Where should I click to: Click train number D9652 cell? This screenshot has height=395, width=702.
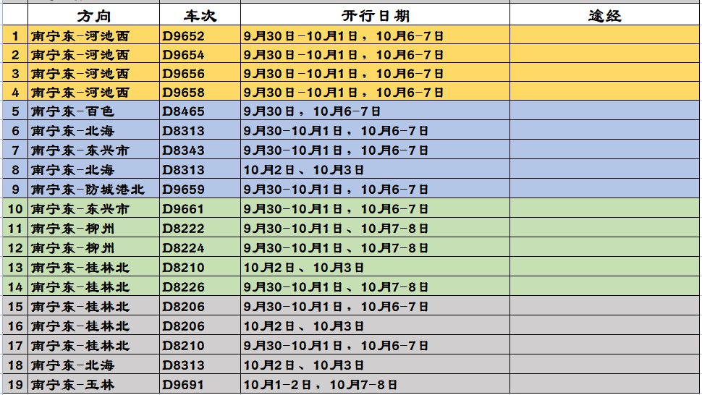click(183, 35)
